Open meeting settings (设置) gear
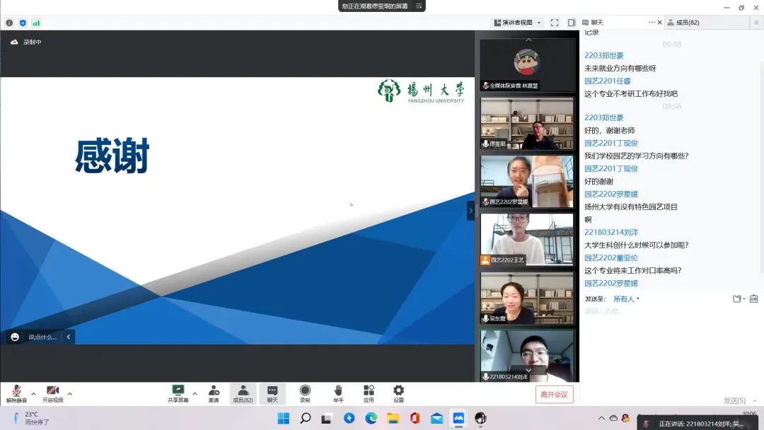This screenshot has height=430, width=764. tap(398, 393)
